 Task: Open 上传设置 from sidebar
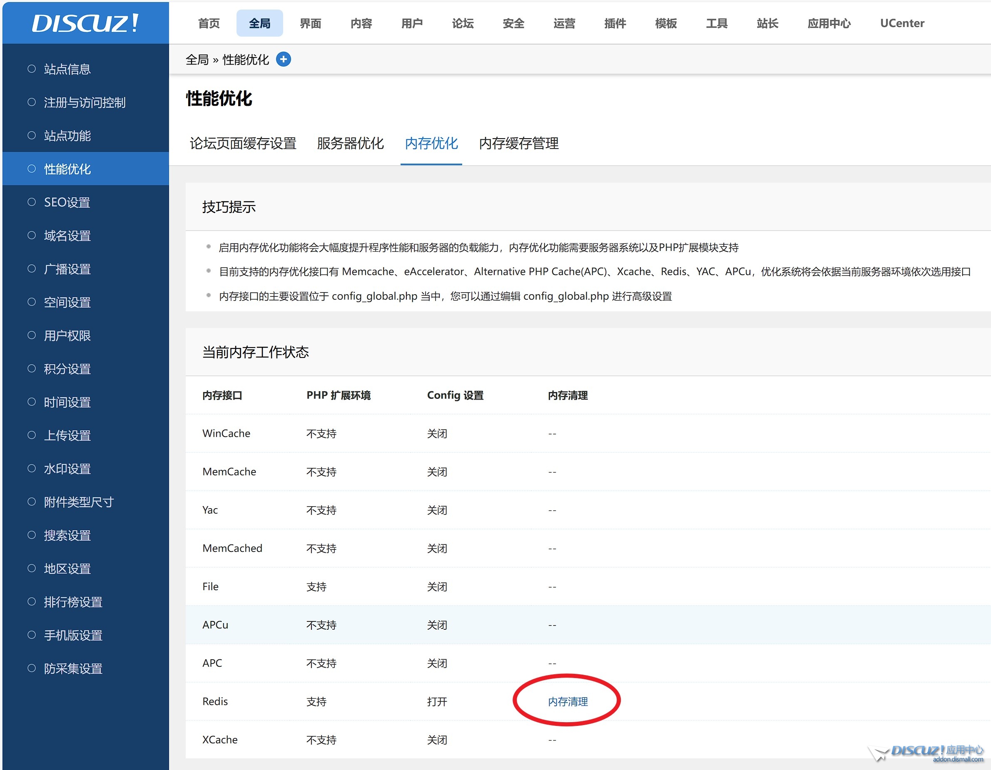tap(67, 435)
